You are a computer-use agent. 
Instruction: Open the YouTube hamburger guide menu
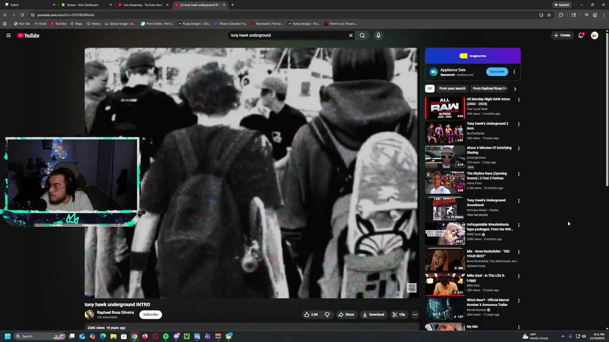click(x=8, y=35)
